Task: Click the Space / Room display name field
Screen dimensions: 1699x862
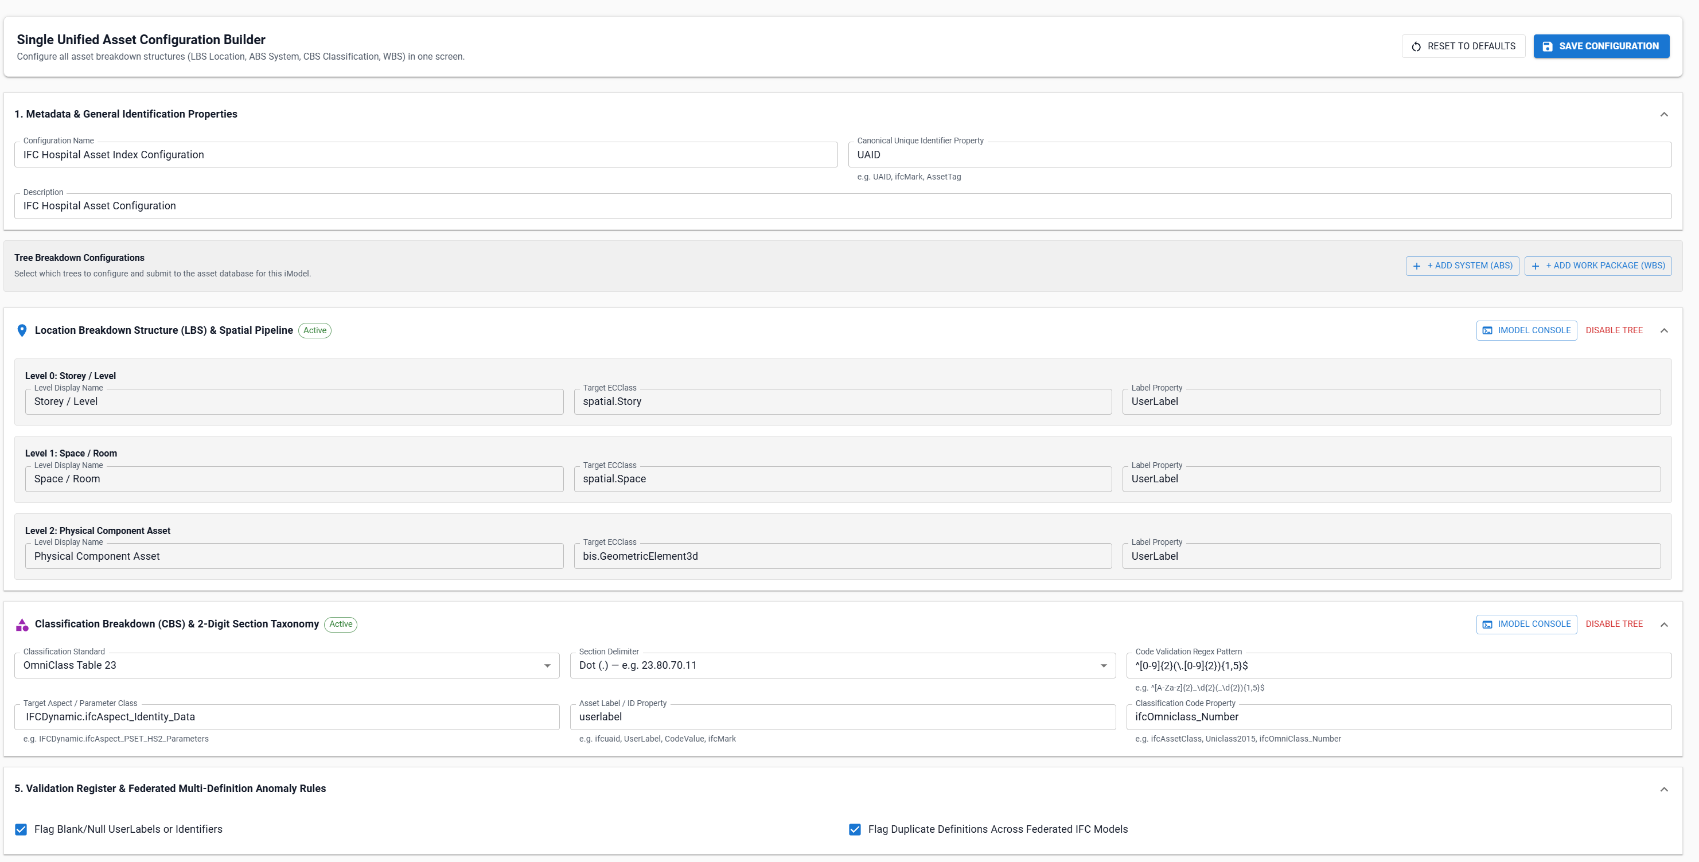Action: tap(294, 479)
